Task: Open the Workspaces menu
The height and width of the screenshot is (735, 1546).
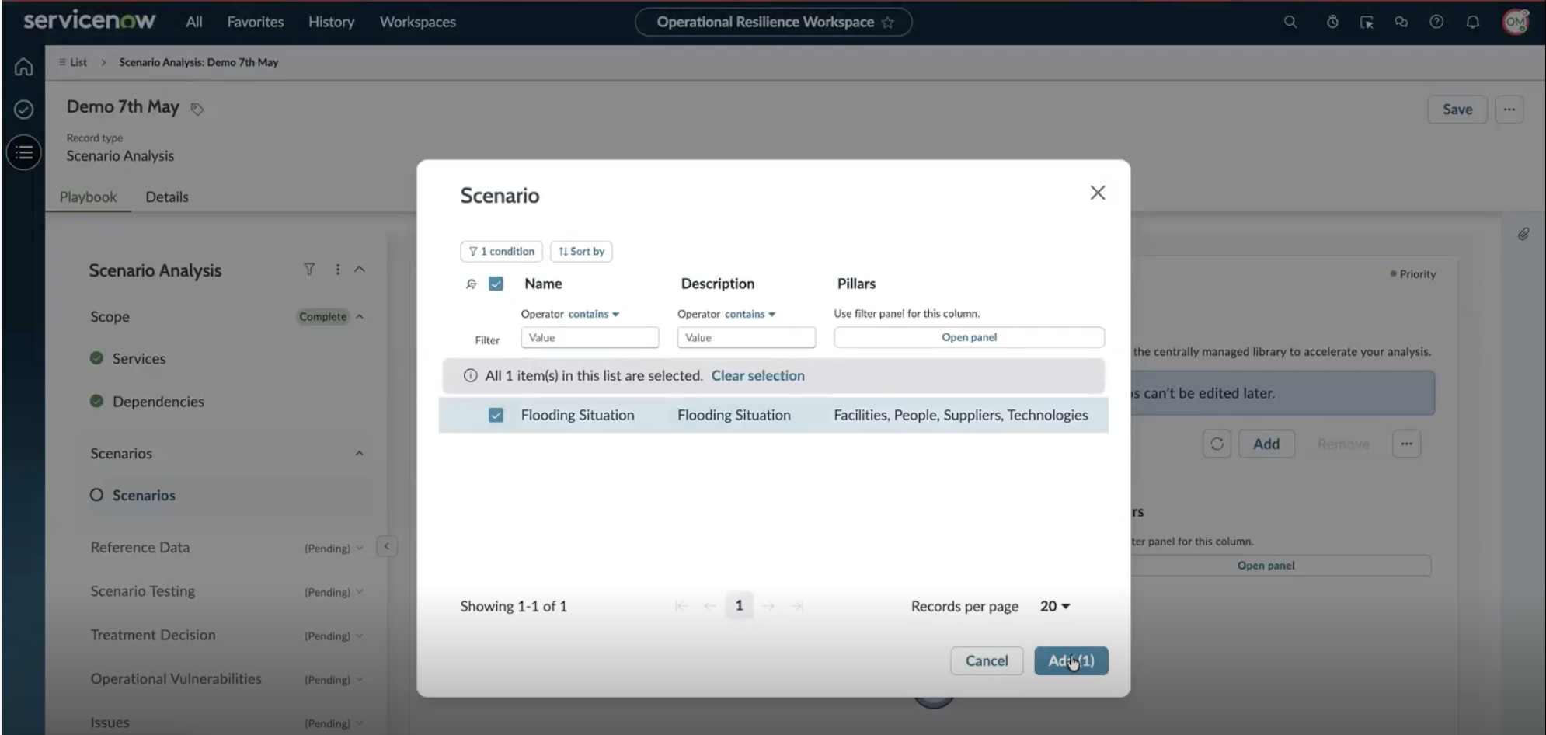Action: 417,22
